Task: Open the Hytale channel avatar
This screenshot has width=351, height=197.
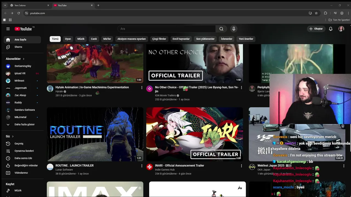Action: [x=50, y=89]
